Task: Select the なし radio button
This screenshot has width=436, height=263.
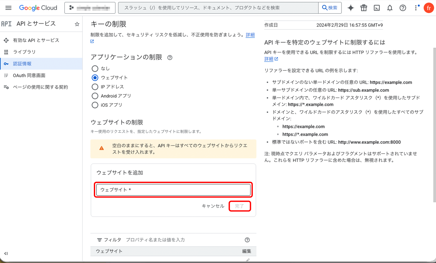Action: click(x=95, y=69)
